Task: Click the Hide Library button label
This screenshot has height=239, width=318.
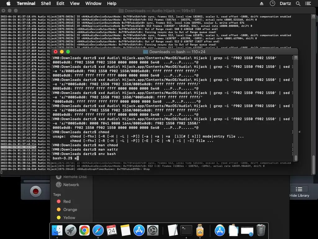Action: pos(299,195)
